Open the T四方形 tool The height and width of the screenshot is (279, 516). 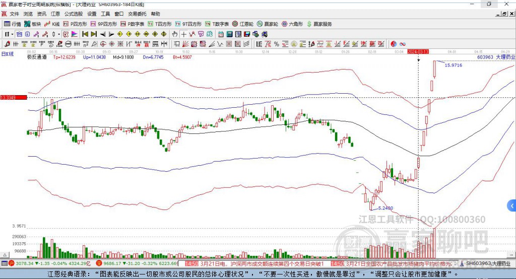[160, 24]
